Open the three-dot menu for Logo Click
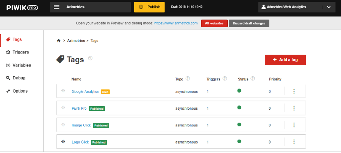Viewport: 341px width, 153px height. coord(294,142)
